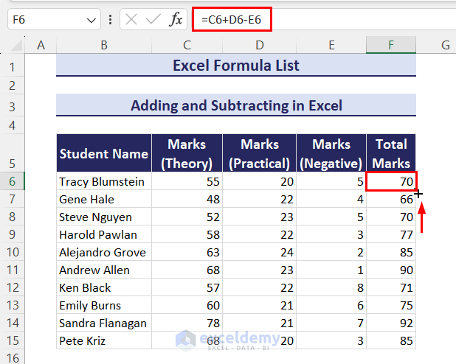The height and width of the screenshot is (364, 456).
Task: Select Alejandro Grove's theory marks 63
Action: tap(187, 252)
